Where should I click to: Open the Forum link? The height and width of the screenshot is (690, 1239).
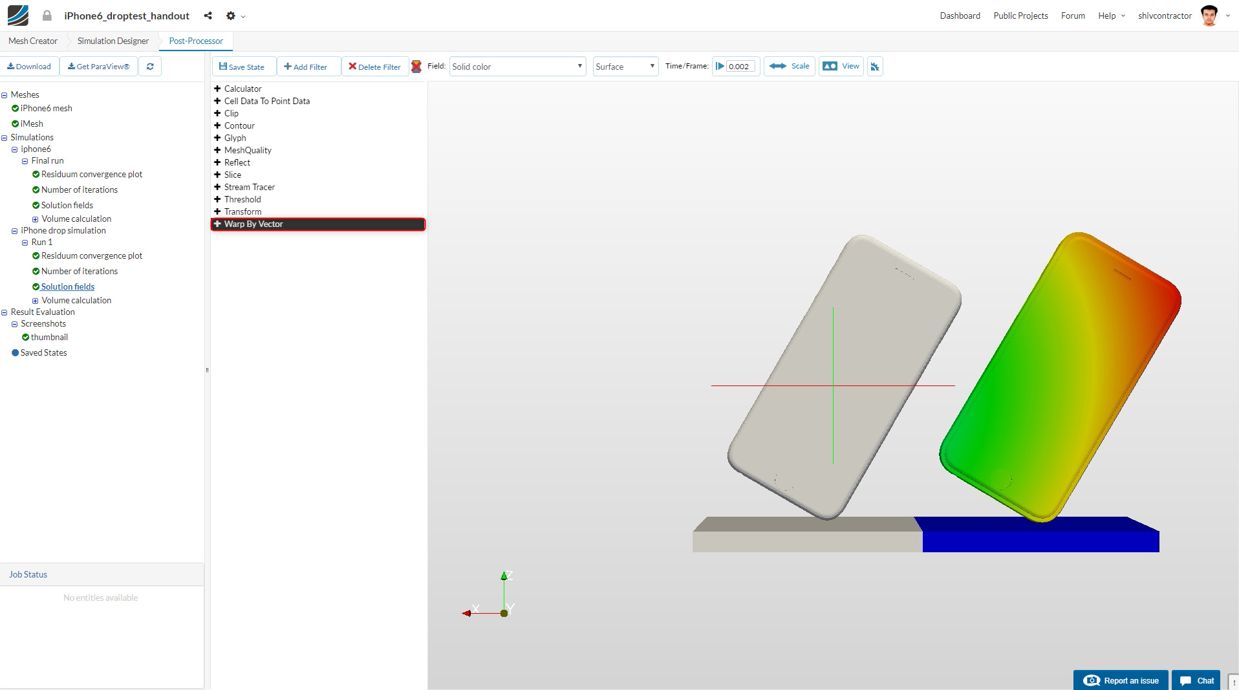[1073, 16]
